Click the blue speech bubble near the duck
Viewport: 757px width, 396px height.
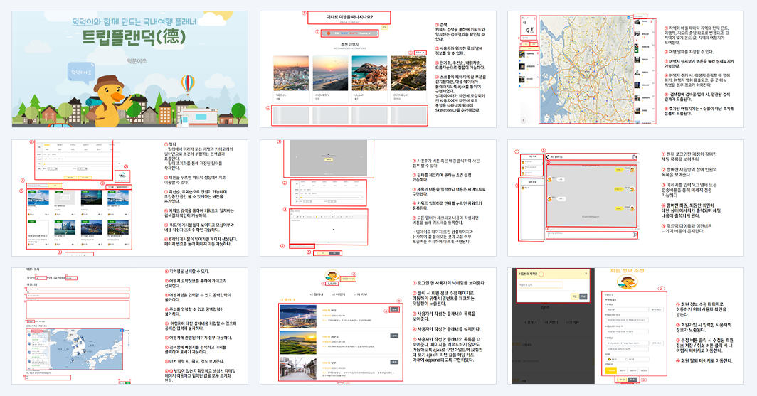[82, 73]
